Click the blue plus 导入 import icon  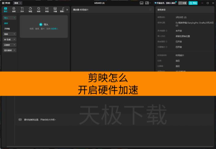(41, 24)
